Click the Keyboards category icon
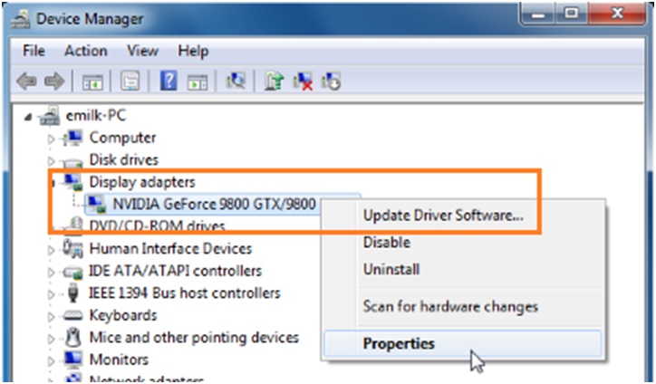Image resolution: width=656 pixels, height=384 pixels. point(72,316)
